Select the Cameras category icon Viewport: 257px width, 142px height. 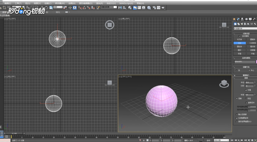coord(245,24)
